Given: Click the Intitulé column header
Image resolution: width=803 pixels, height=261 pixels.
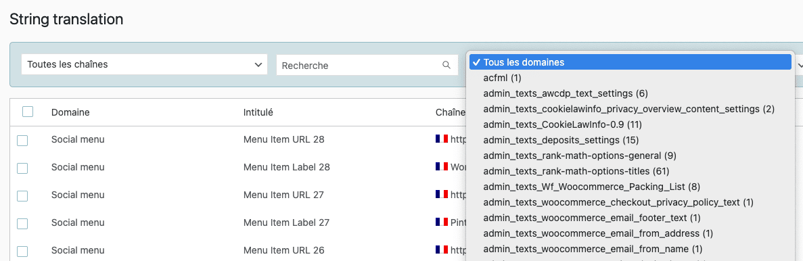Looking at the screenshot, I should click(258, 112).
